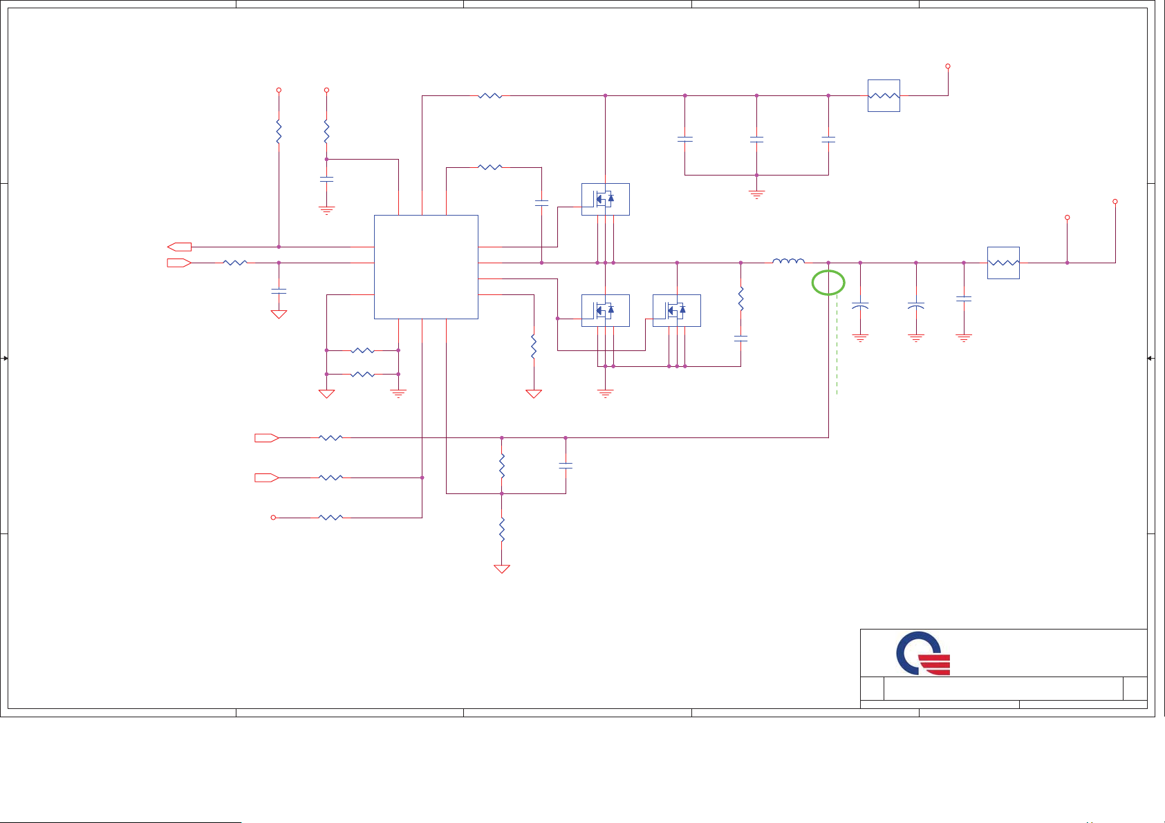This screenshot has width=1165, height=823.
Task: Click the open circle terminal at bottom left
Action: click(273, 518)
